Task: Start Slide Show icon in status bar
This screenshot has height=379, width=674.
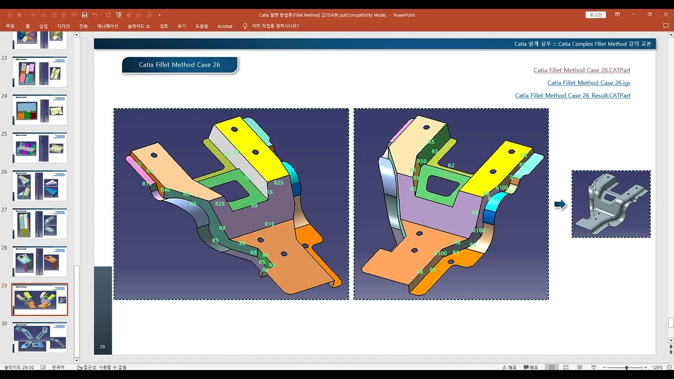Action: coord(593,367)
